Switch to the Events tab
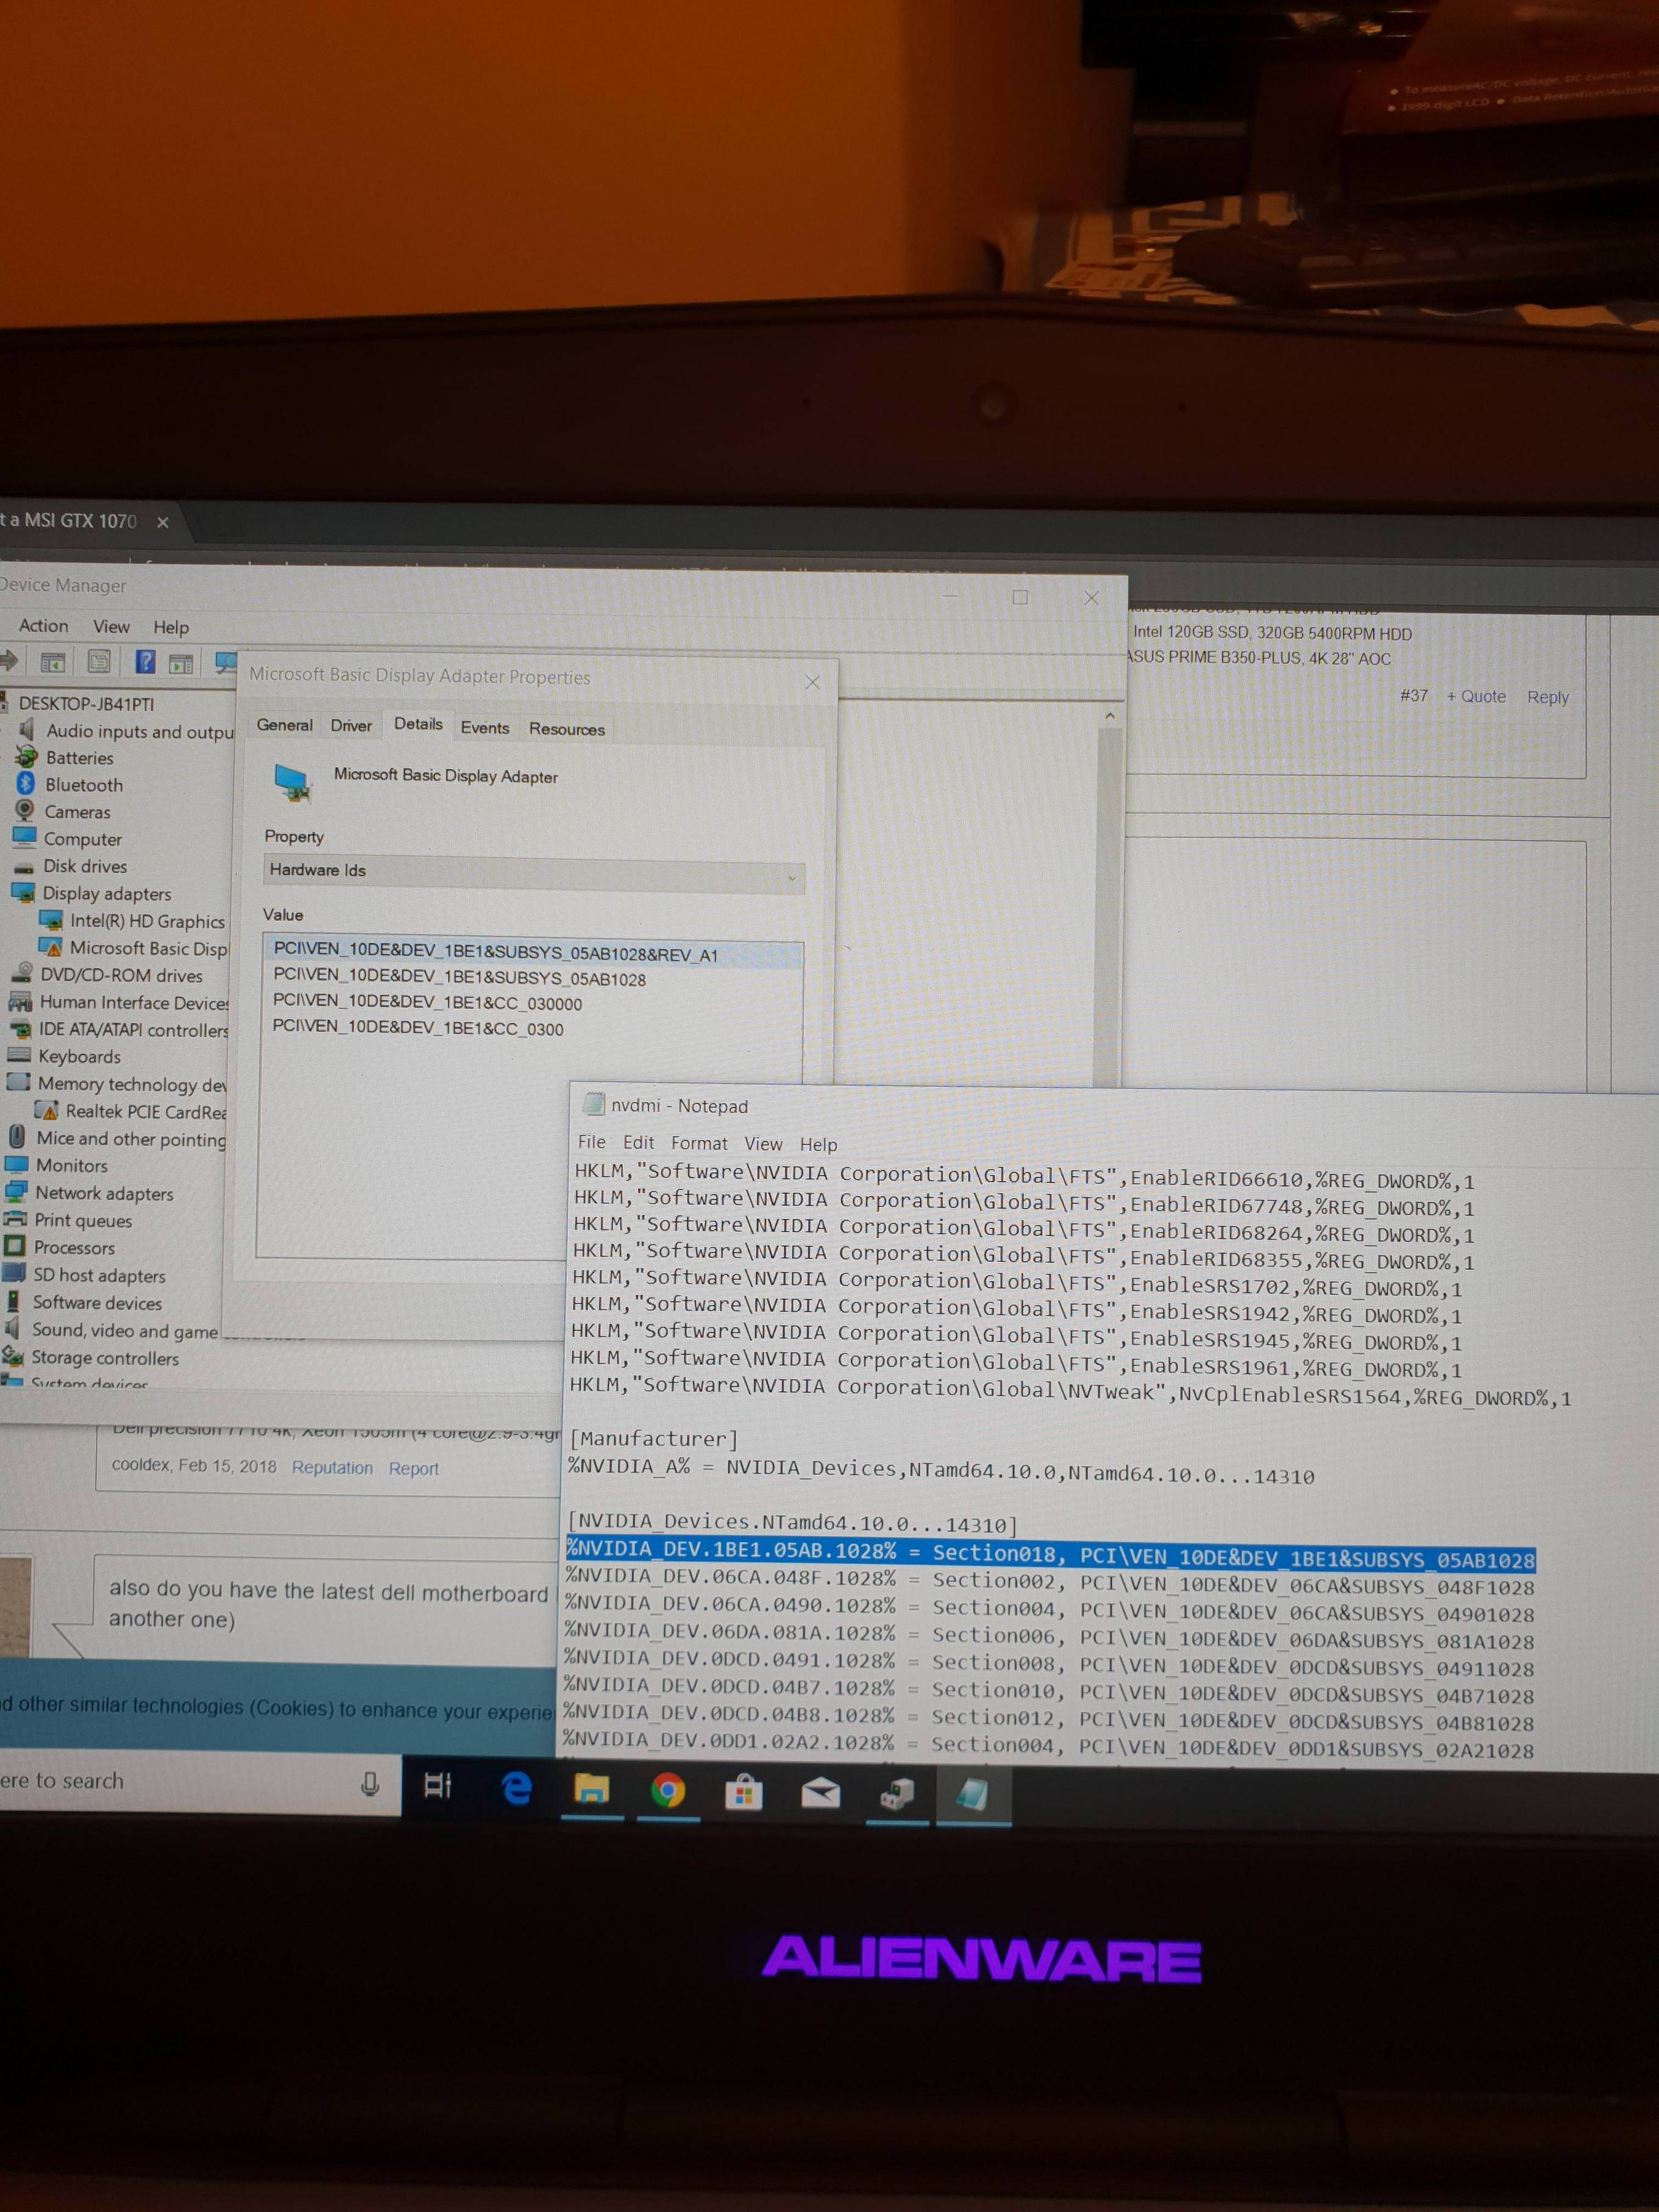The image size is (1659, 2212). (x=485, y=728)
